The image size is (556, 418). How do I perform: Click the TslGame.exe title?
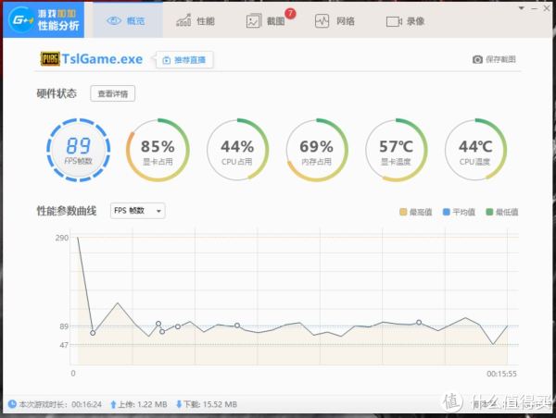click(102, 59)
